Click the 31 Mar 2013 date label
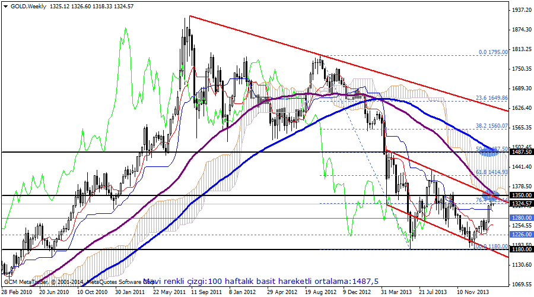Viewport: 534px width, 297px height. pos(396,292)
